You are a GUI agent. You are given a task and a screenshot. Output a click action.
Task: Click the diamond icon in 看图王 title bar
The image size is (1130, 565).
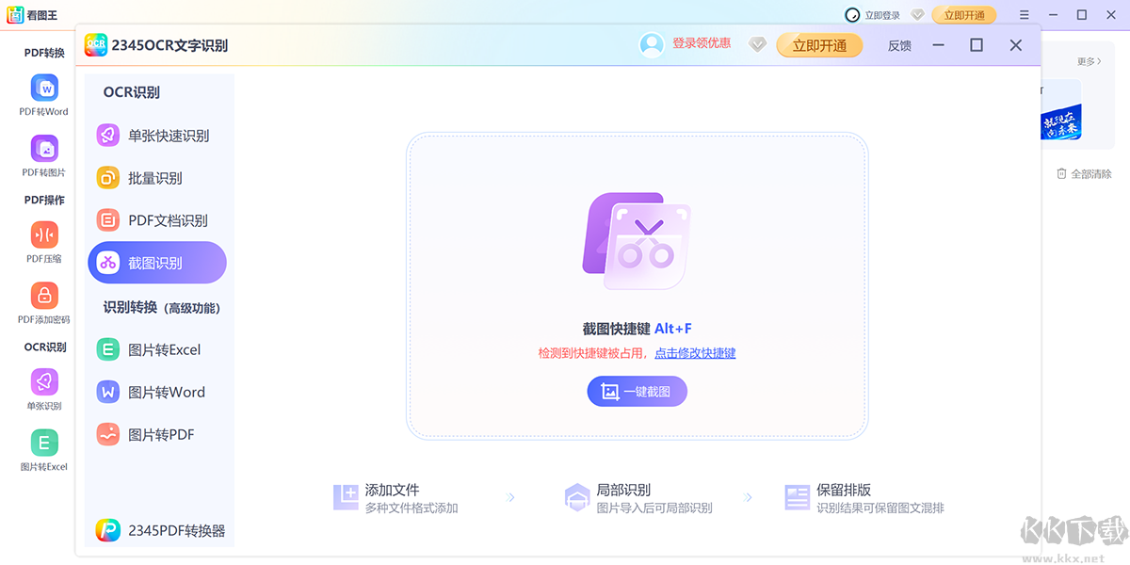click(x=917, y=15)
